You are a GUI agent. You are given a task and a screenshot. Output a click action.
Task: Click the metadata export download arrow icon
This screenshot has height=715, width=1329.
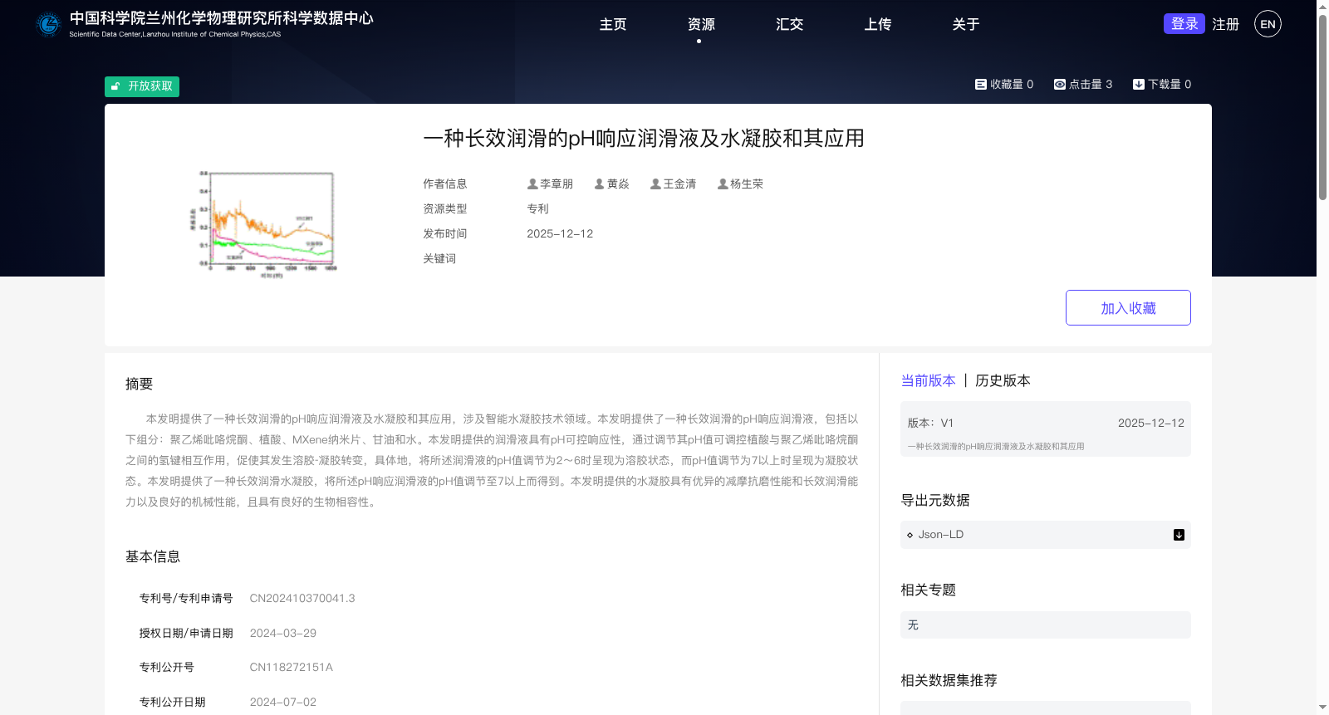(1179, 535)
